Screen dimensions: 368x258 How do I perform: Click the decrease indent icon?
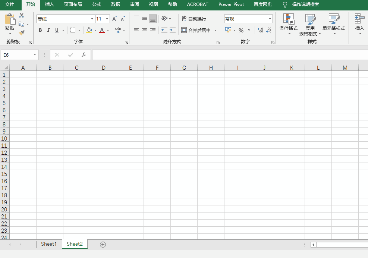164,30
